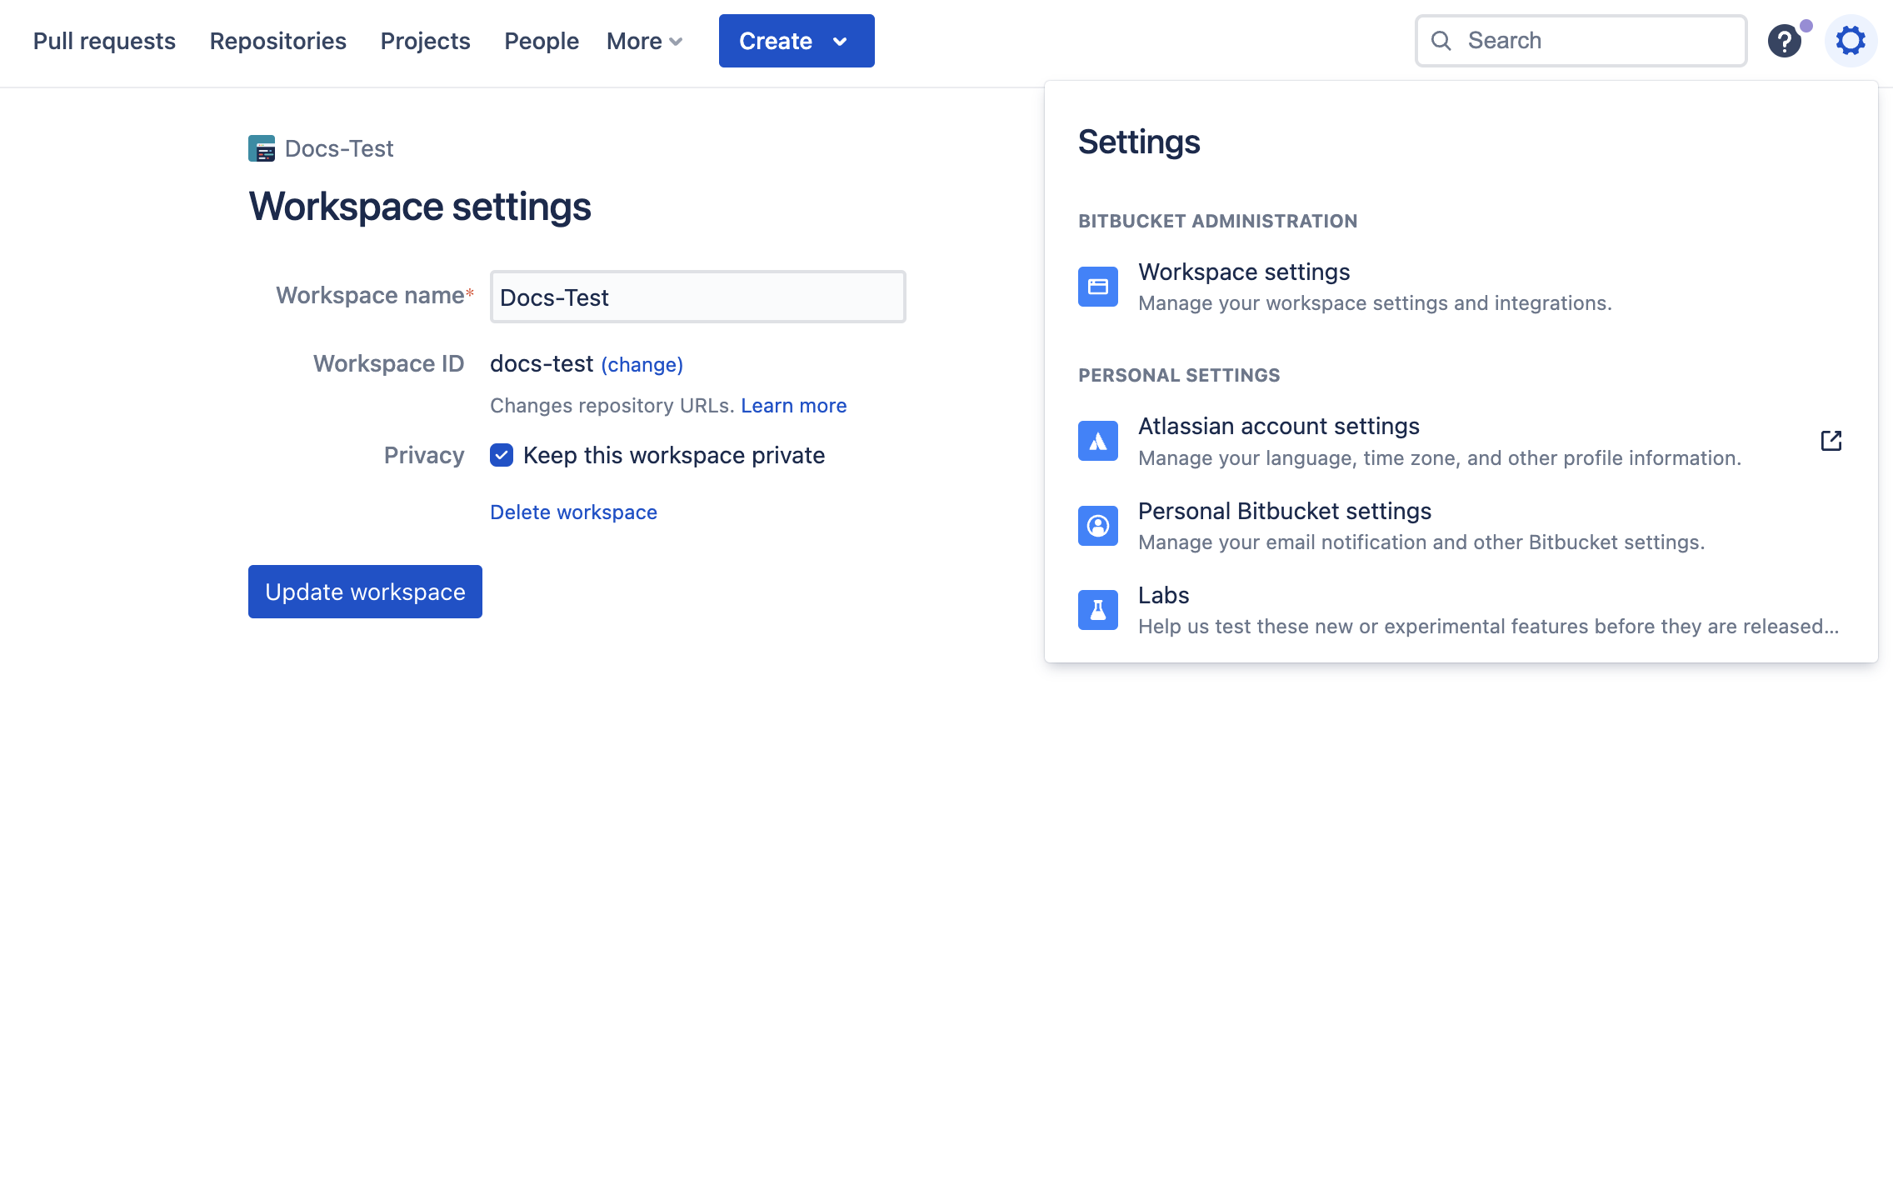The height and width of the screenshot is (1185, 1893).
Task: Expand the More menu
Action: tap(645, 41)
